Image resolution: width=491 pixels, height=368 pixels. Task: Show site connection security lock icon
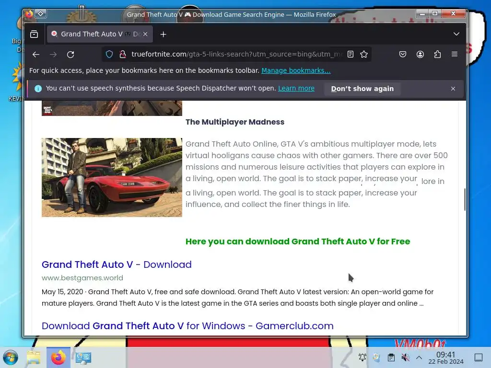click(x=123, y=55)
